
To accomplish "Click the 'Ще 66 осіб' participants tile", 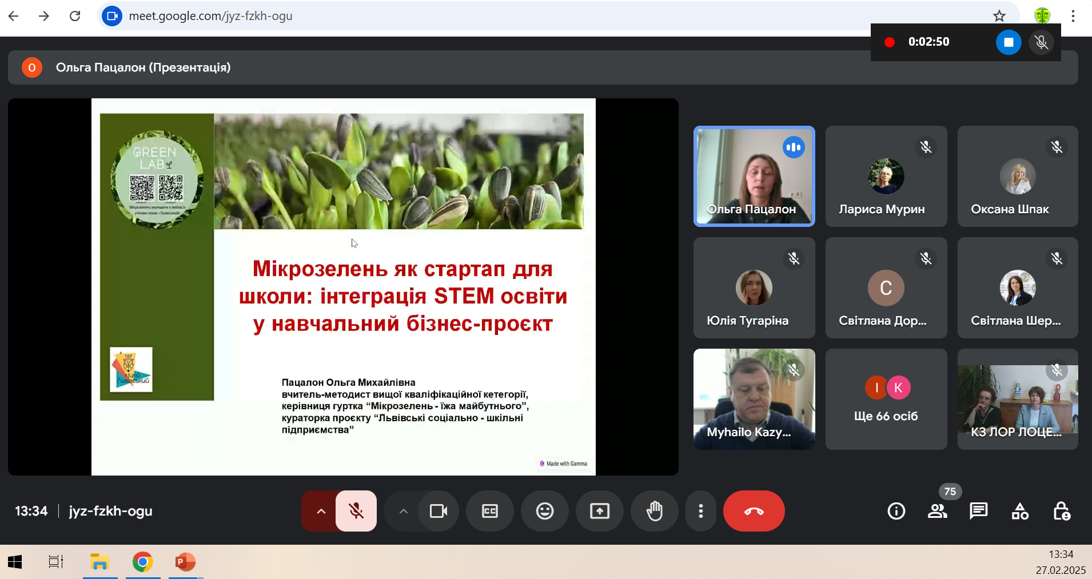I will (886, 399).
